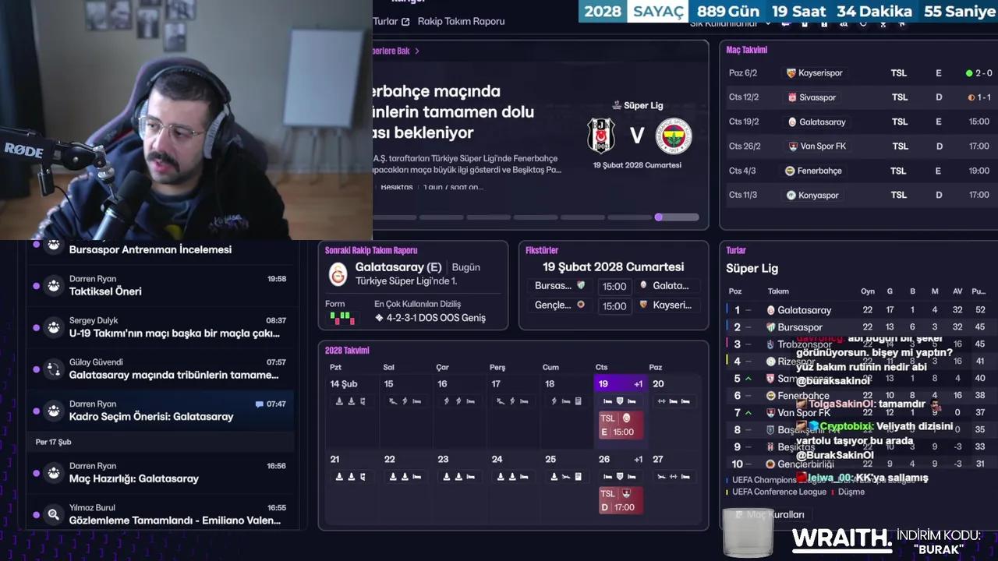Open the Sık Kullanılanlar dropdown arrow
The image size is (998, 561).
(768, 23)
